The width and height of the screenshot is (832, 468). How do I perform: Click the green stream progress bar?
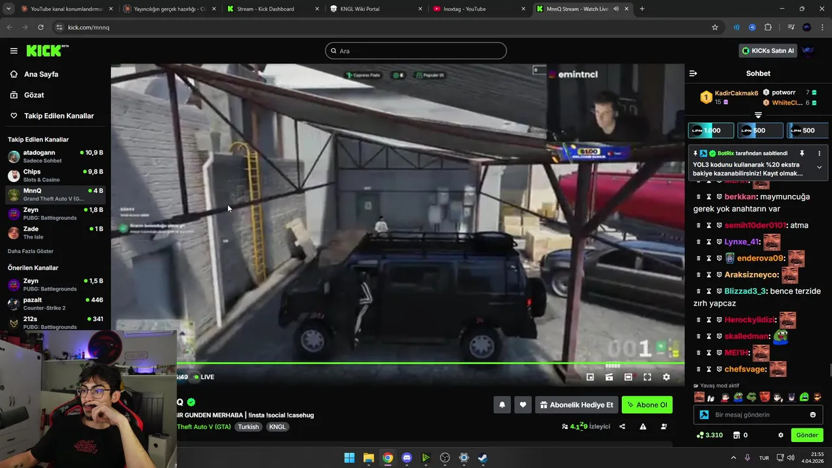pyautogui.click(x=430, y=363)
